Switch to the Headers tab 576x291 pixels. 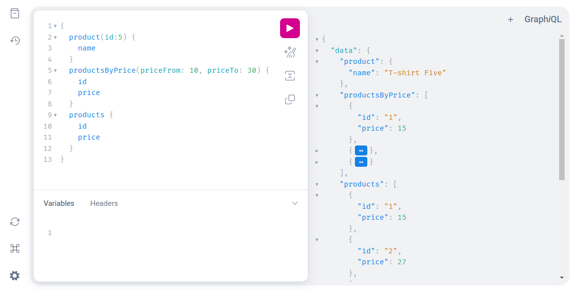tap(104, 203)
